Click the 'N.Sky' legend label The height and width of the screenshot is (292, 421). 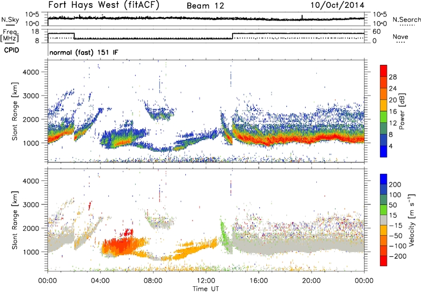point(10,20)
